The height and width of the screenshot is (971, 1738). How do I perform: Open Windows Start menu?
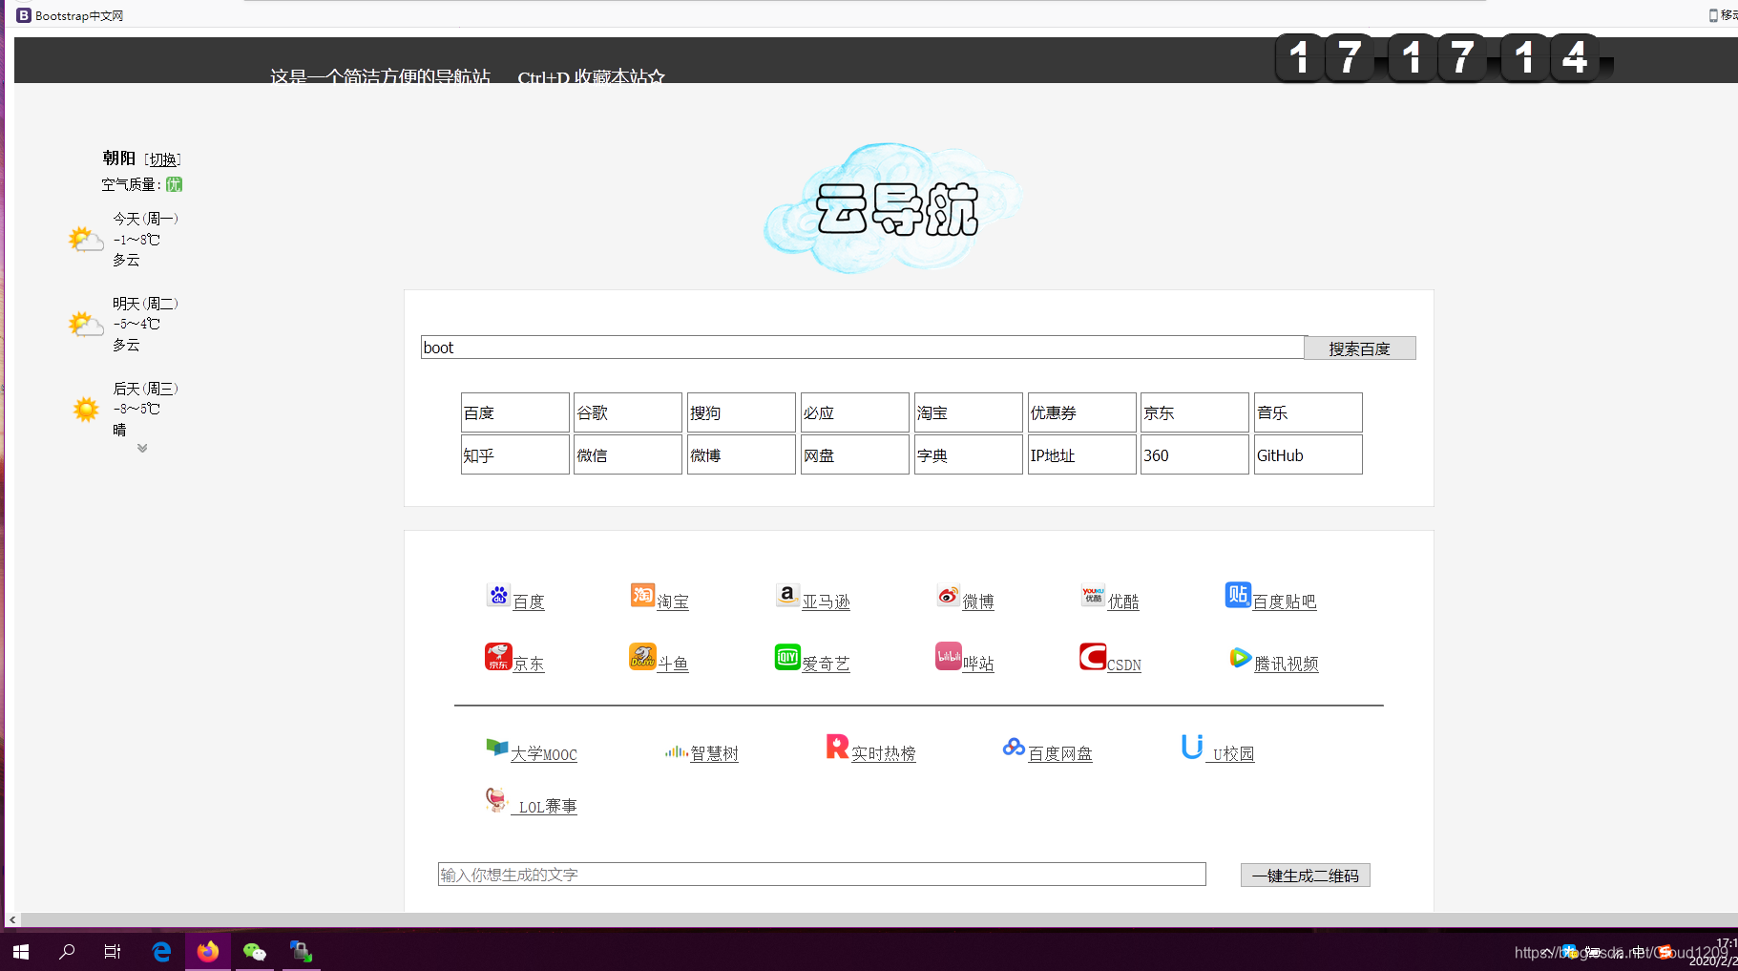click(x=21, y=951)
